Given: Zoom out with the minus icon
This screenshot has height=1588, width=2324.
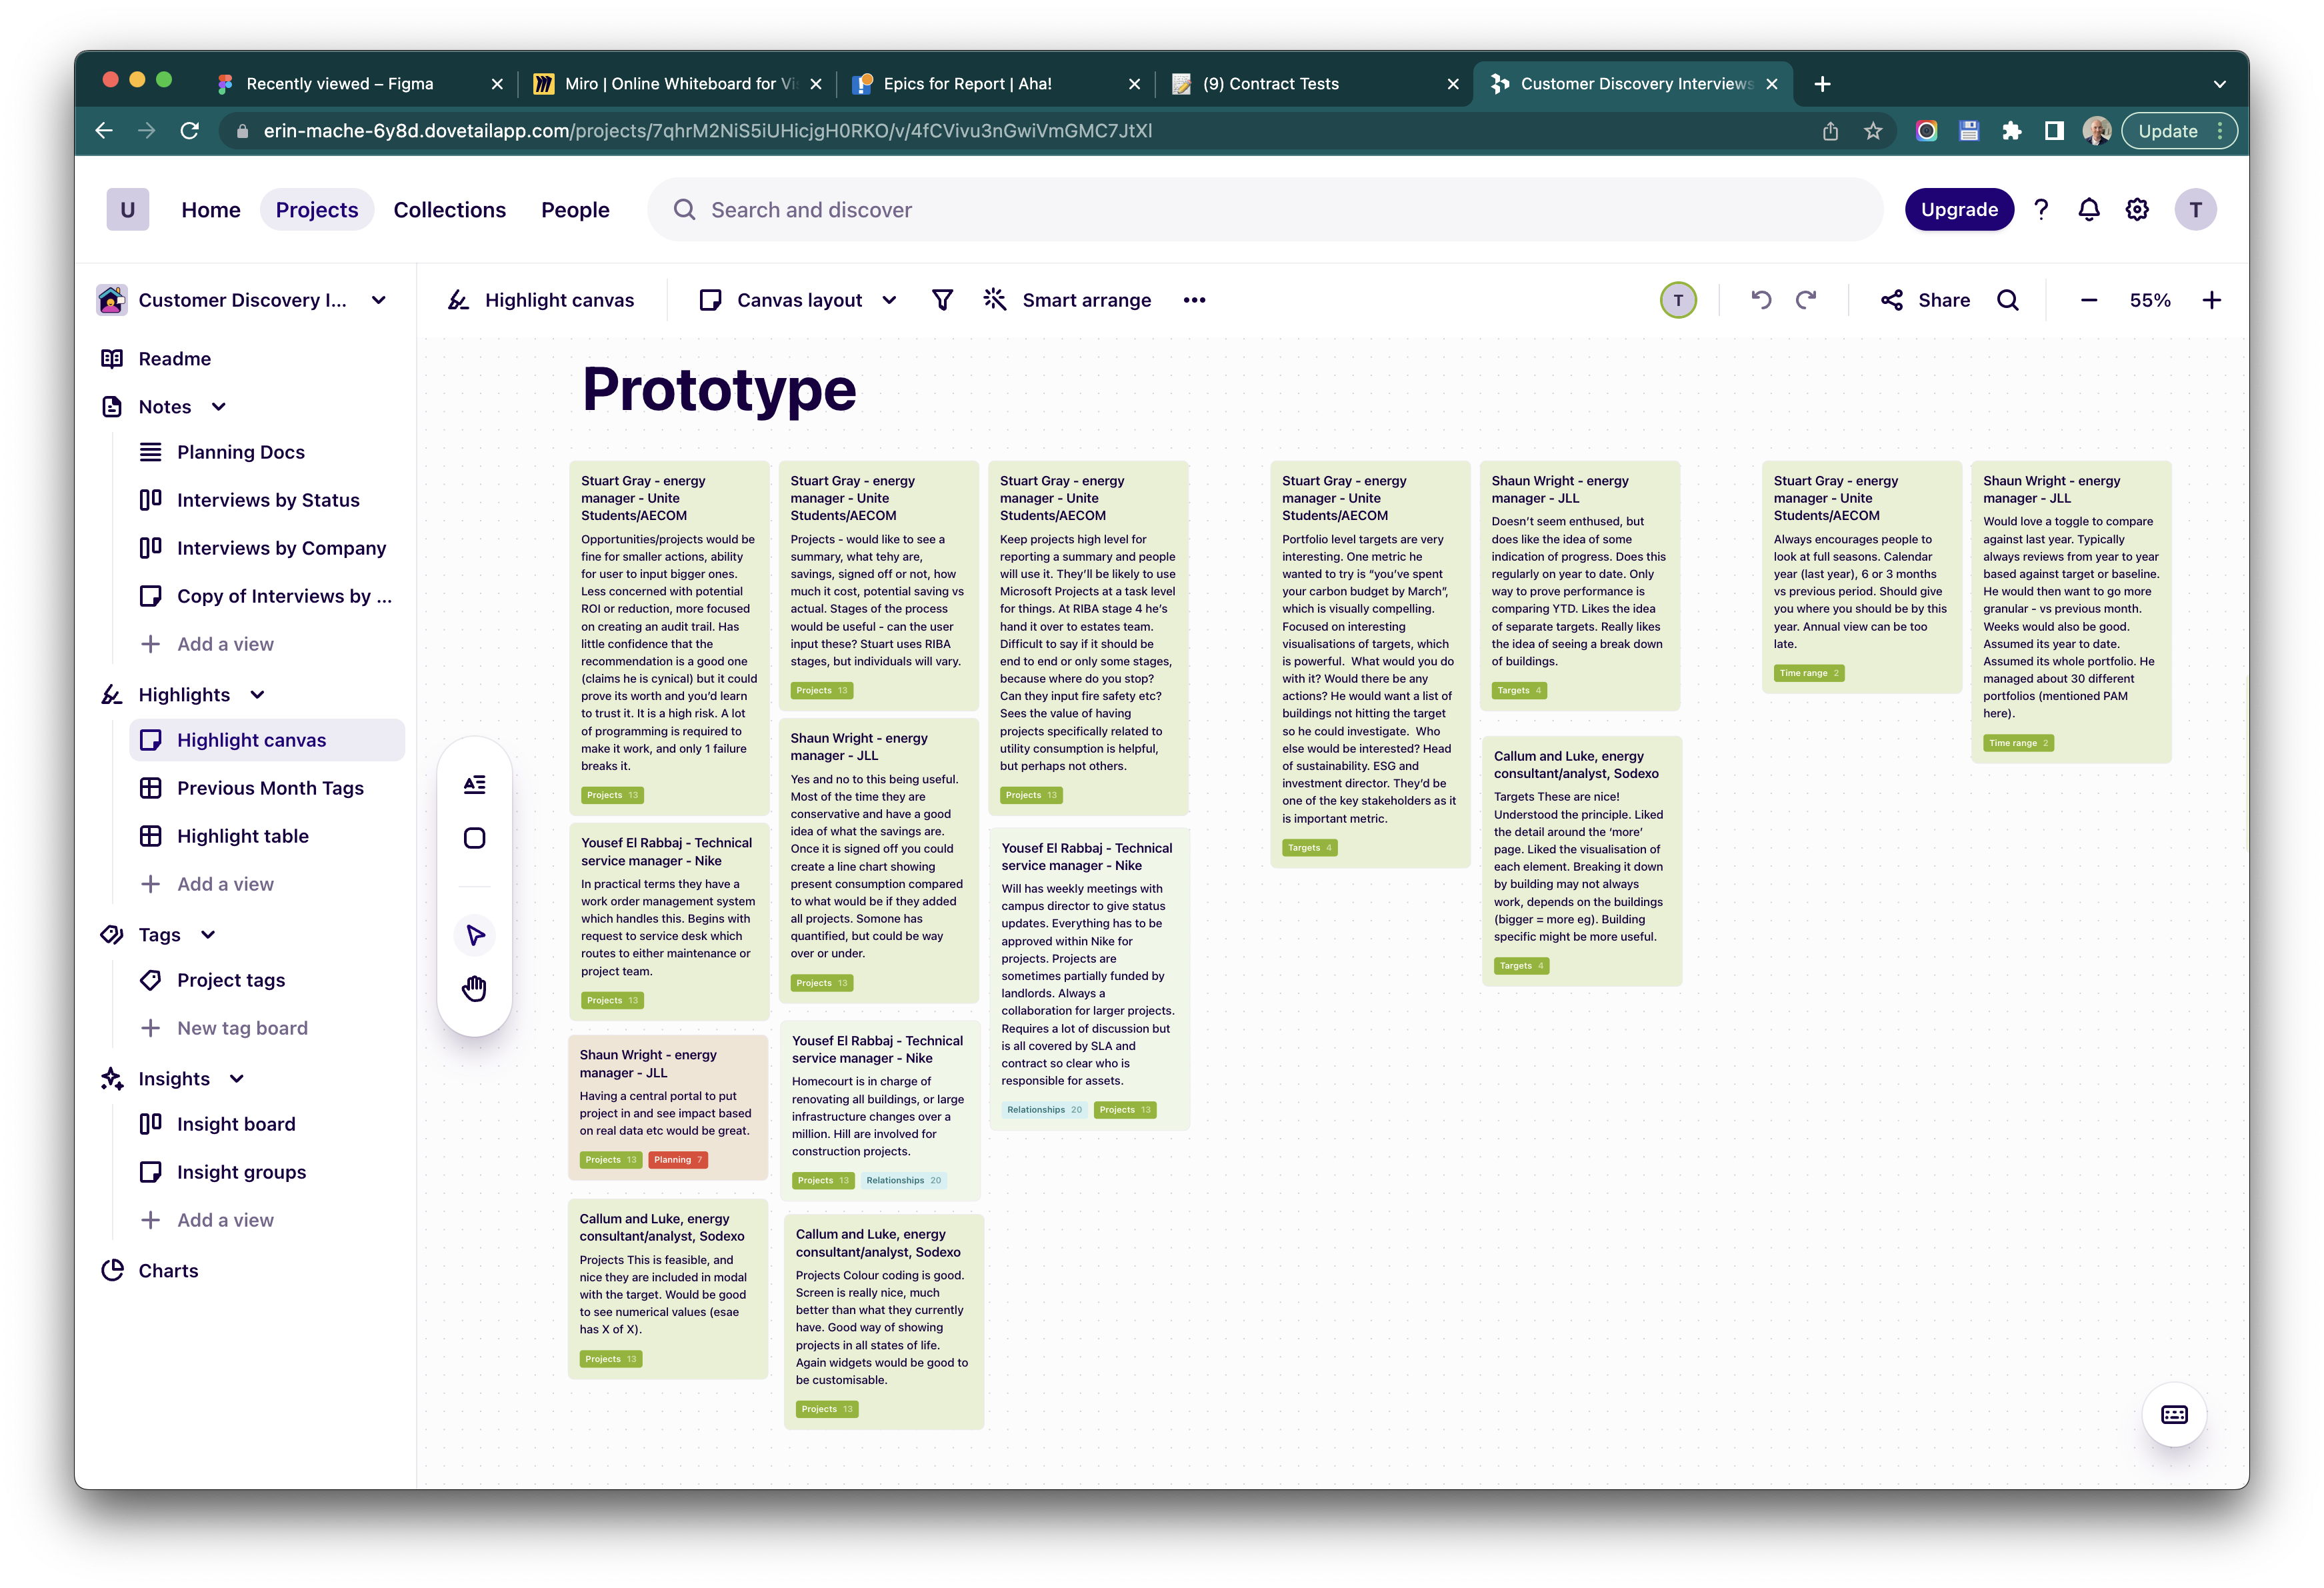Looking at the screenshot, I should [2088, 300].
